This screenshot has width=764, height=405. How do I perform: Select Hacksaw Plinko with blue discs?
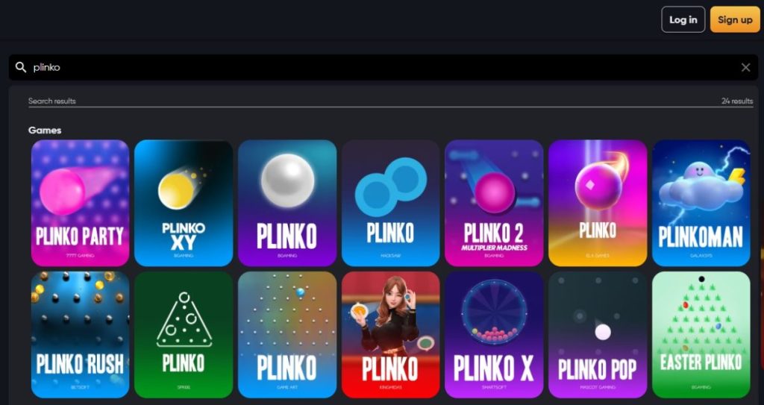tap(390, 203)
